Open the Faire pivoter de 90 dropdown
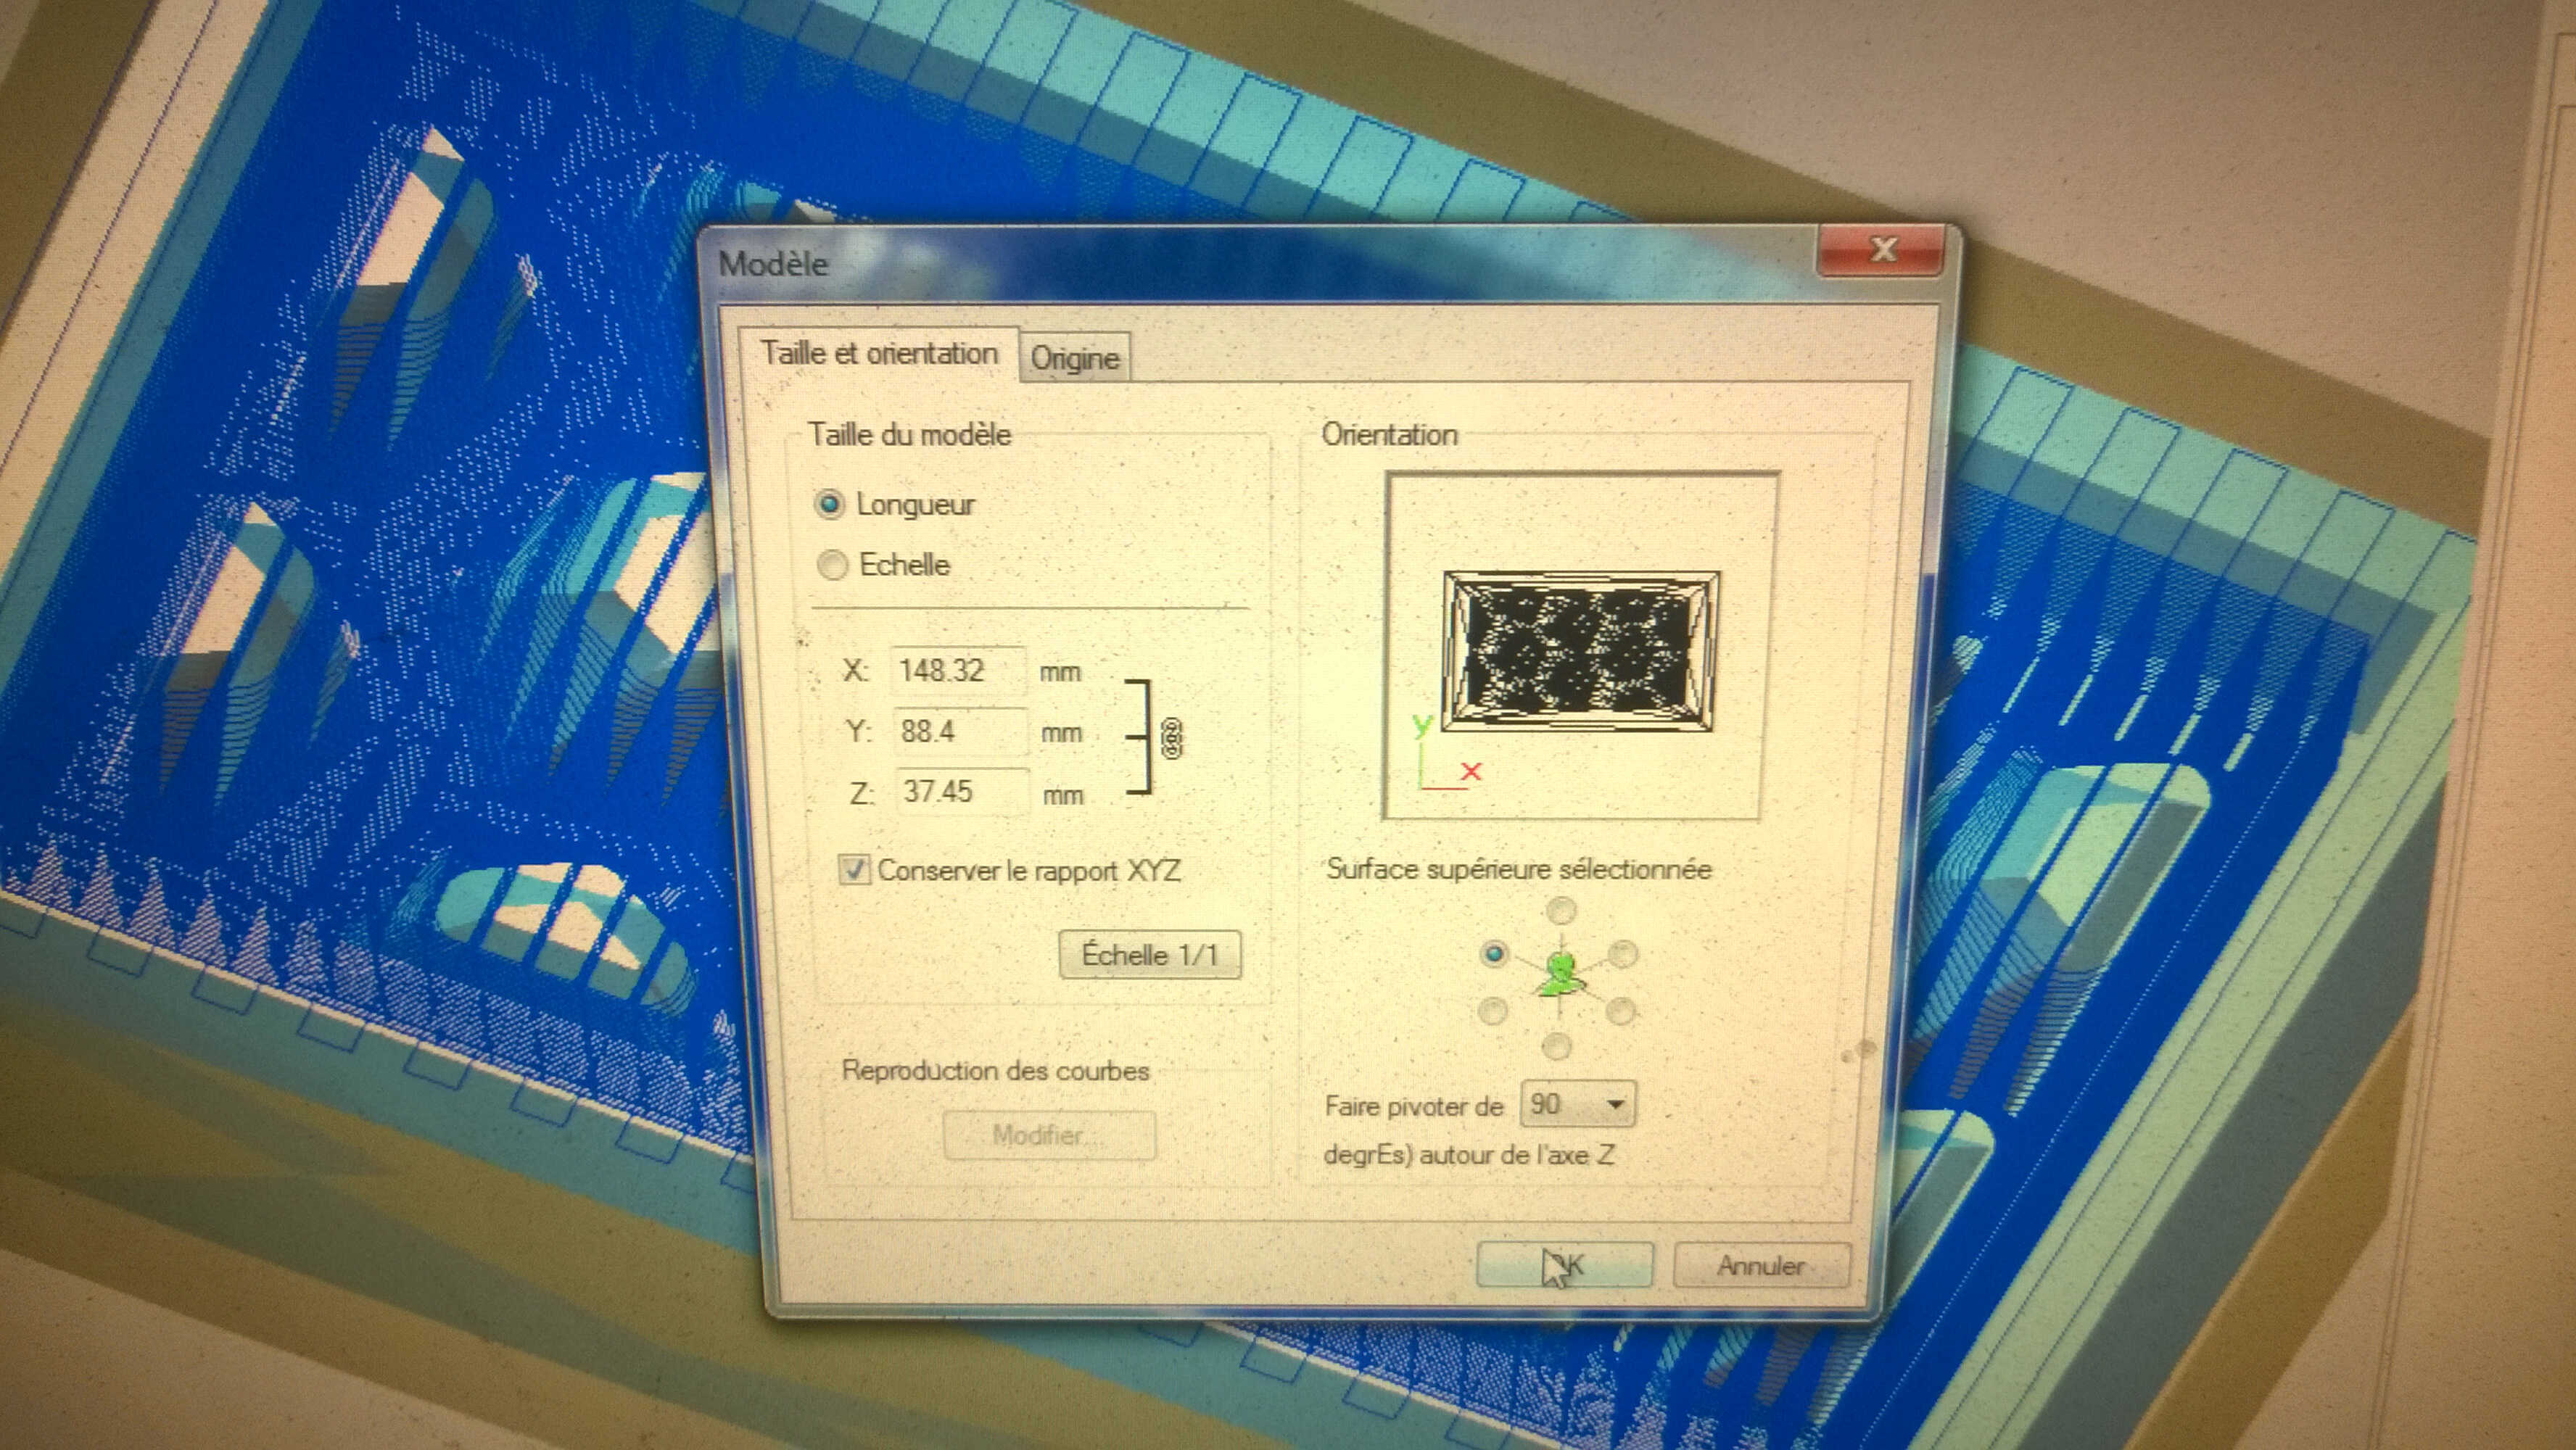2576x1450 pixels. coord(1577,1104)
